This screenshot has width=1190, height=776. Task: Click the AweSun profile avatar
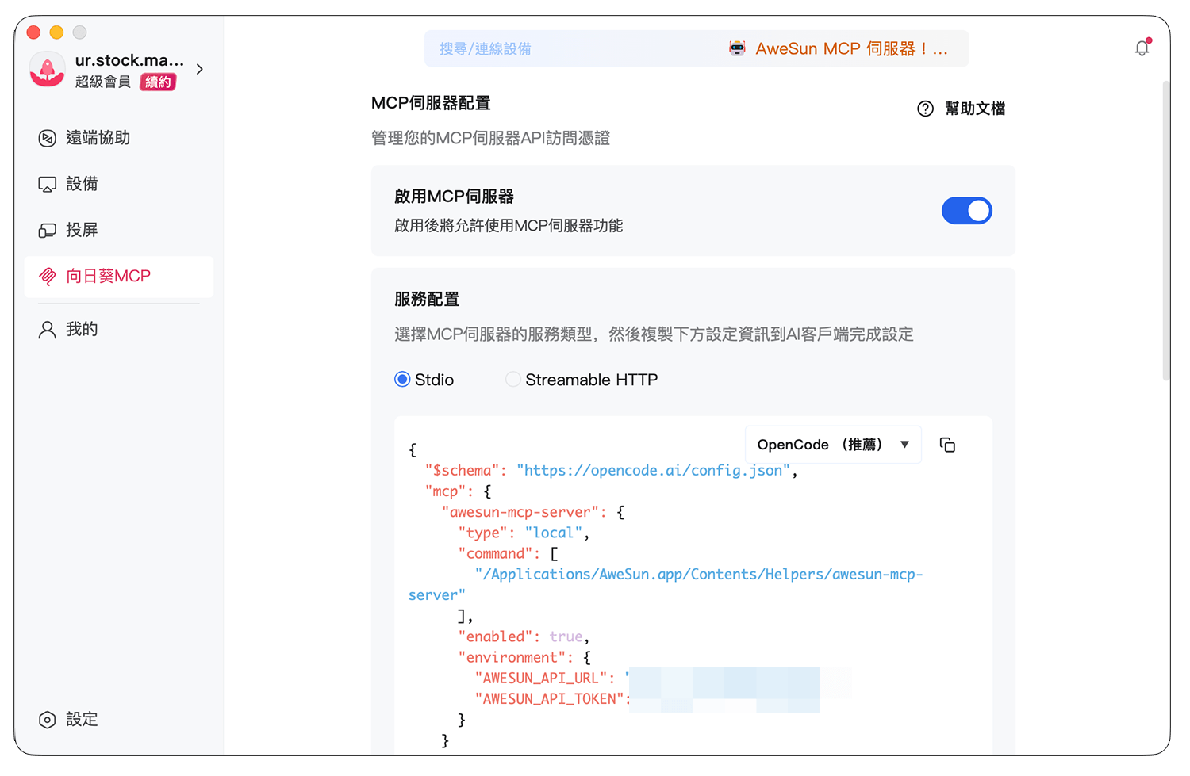coord(47,70)
